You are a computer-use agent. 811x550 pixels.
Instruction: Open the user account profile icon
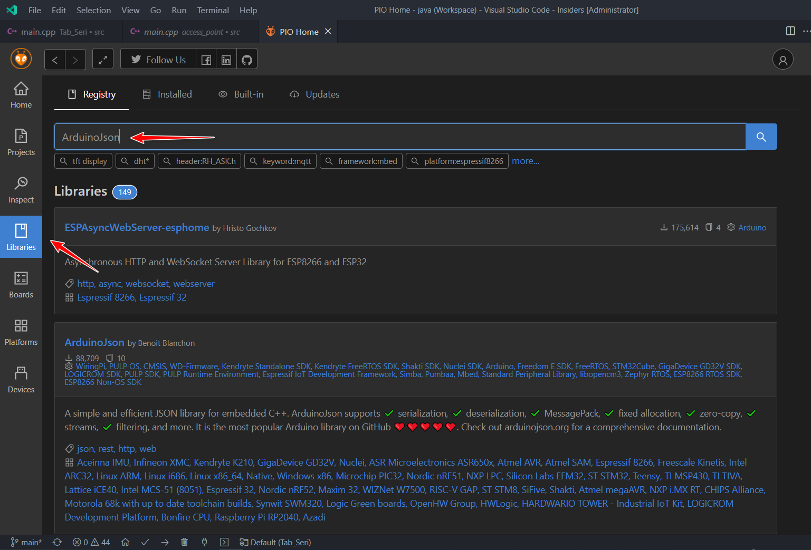tap(783, 59)
